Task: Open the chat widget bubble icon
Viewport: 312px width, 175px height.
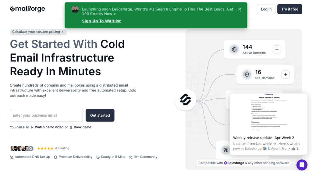Action: [302, 165]
